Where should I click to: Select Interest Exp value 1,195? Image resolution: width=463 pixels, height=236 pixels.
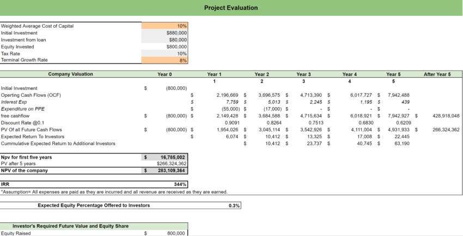pos(366,102)
